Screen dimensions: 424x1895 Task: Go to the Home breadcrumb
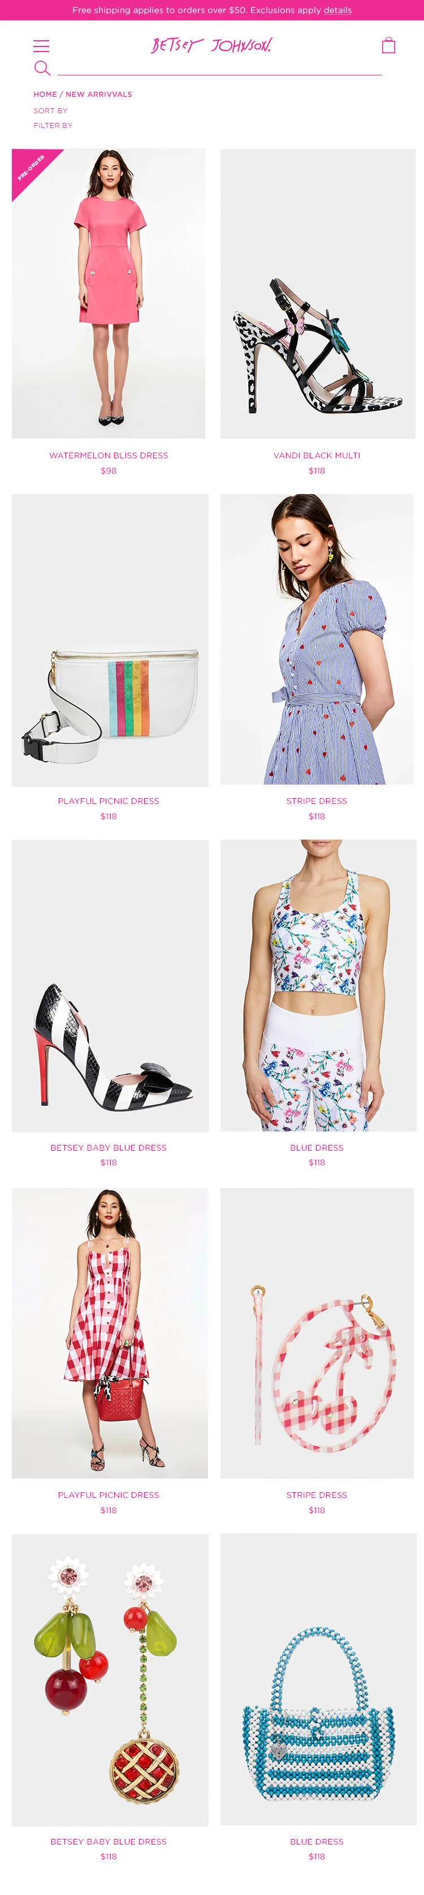pos(45,94)
